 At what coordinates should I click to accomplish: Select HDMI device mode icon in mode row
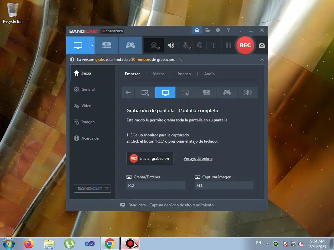pyautogui.click(x=206, y=92)
